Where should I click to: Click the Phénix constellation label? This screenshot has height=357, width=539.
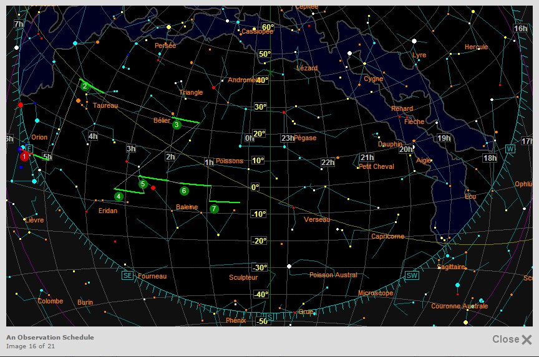236,321
